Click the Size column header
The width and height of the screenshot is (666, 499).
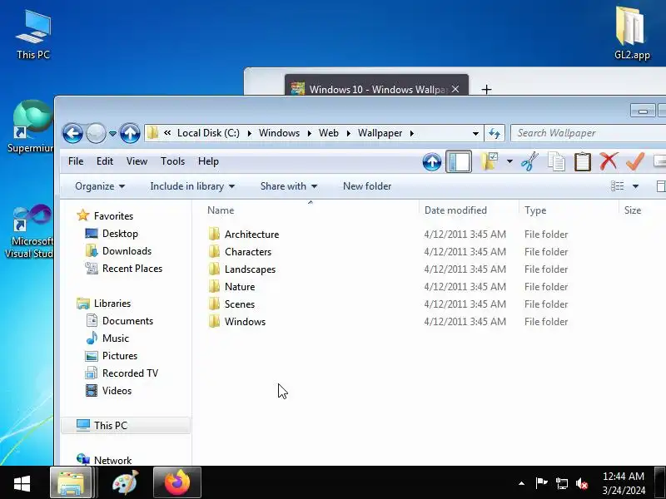pos(642,210)
